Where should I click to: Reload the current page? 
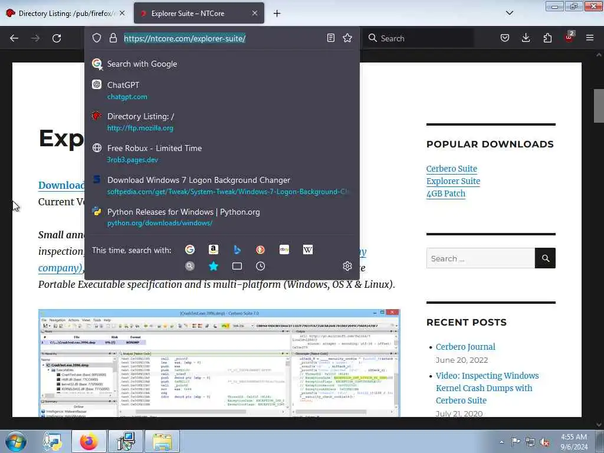pyautogui.click(x=57, y=38)
